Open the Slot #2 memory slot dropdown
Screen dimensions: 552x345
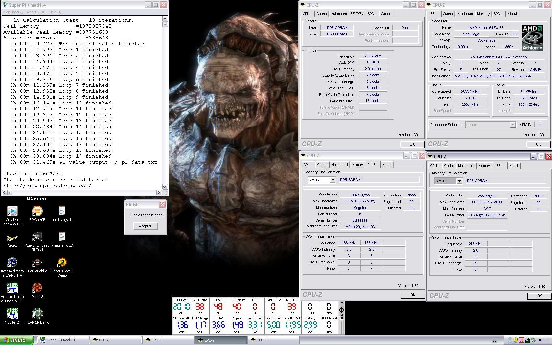(x=332, y=180)
